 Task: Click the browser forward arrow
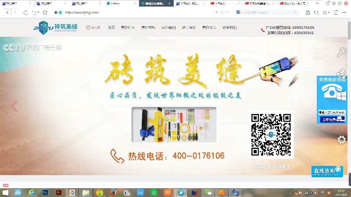pos(15,13)
